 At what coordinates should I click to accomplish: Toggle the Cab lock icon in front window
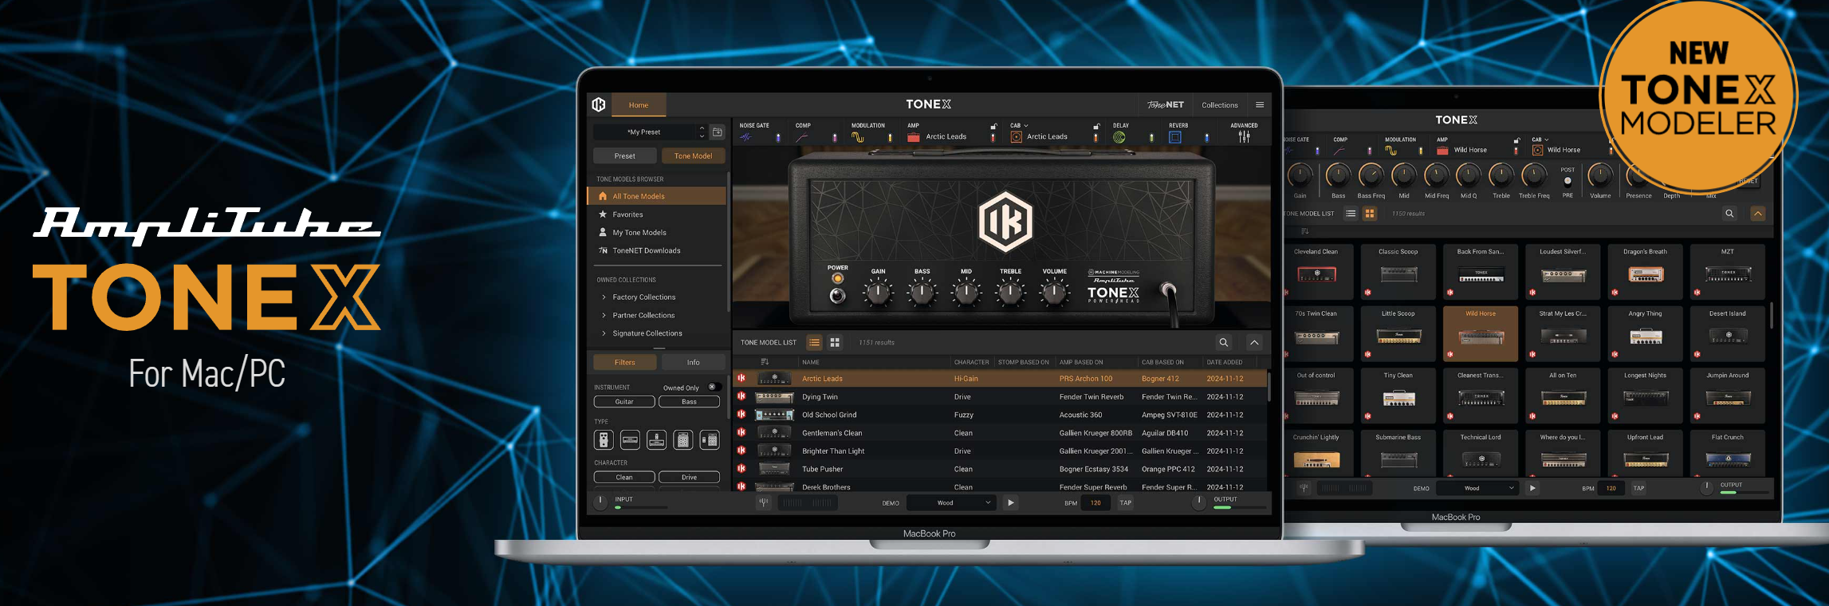click(1096, 126)
